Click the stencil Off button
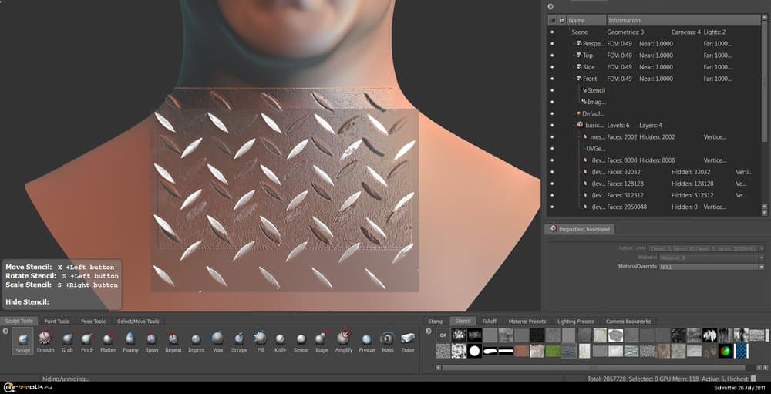771x394 pixels. tap(443, 335)
